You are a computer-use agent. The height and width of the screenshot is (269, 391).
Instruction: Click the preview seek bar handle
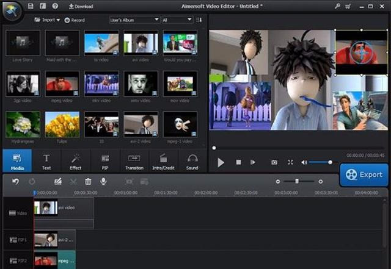tap(214, 148)
